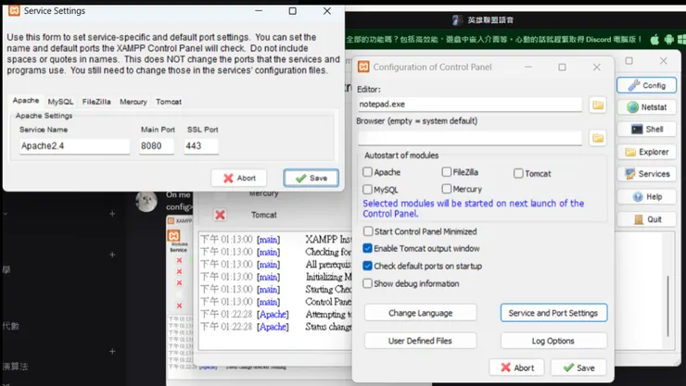
Task: Click Abort in Service Settings dialog
Action: point(239,178)
